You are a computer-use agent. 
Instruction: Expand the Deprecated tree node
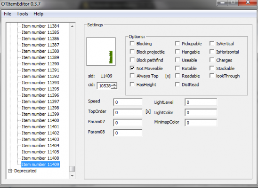10,171
